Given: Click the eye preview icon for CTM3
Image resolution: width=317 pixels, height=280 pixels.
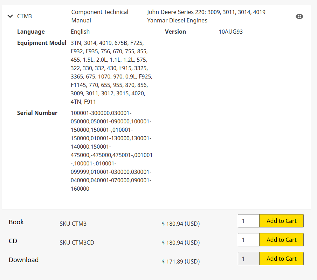Looking at the screenshot, I should click(x=299, y=16).
